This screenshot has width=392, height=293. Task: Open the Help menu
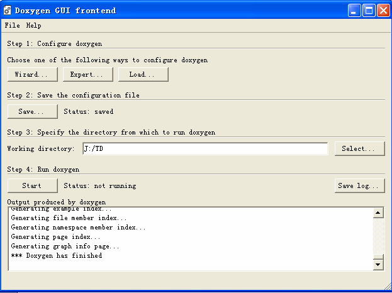tap(34, 26)
